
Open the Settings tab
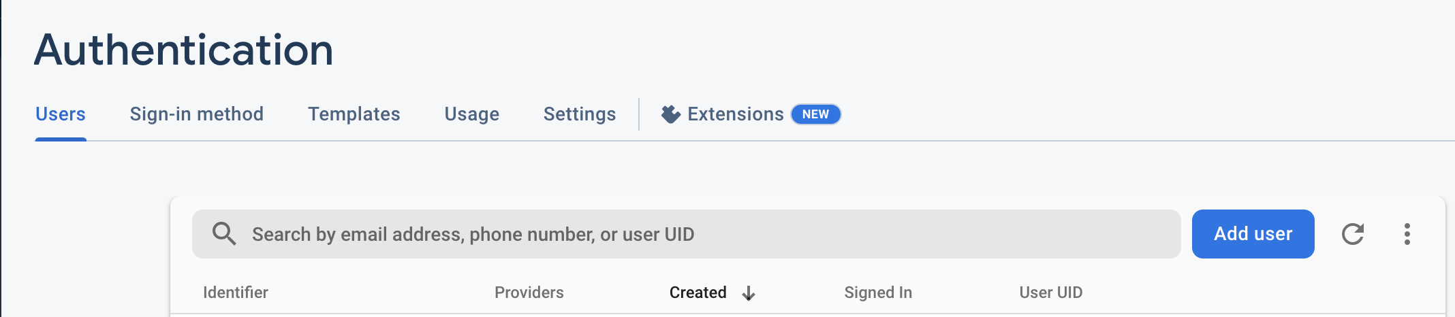(580, 114)
